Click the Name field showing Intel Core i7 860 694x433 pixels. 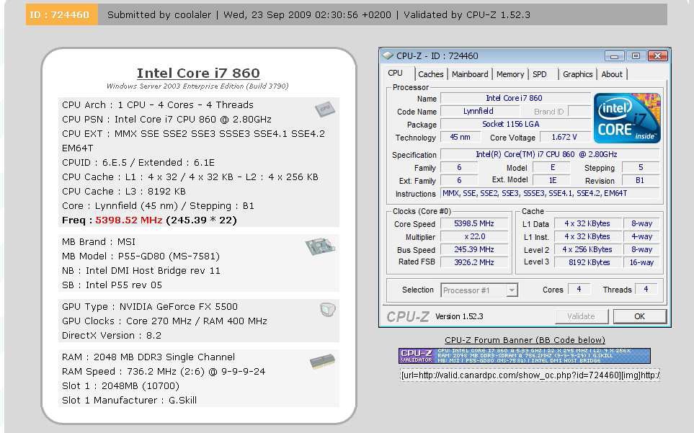[x=515, y=98]
